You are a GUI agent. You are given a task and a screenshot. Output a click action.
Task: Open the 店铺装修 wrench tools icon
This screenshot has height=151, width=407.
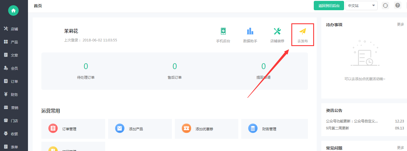(x=277, y=31)
